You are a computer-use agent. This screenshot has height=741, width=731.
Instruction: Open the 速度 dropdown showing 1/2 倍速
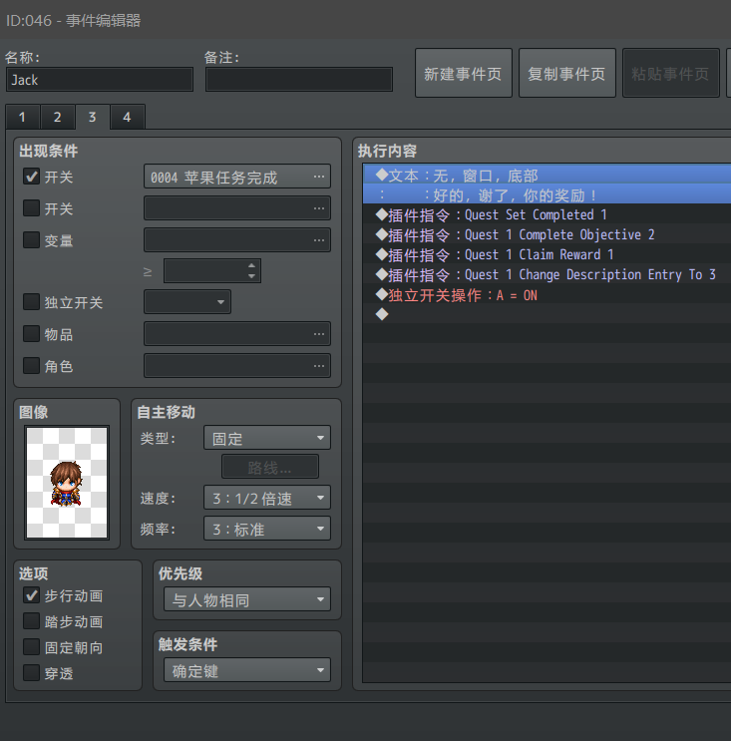pyautogui.click(x=267, y=498)
